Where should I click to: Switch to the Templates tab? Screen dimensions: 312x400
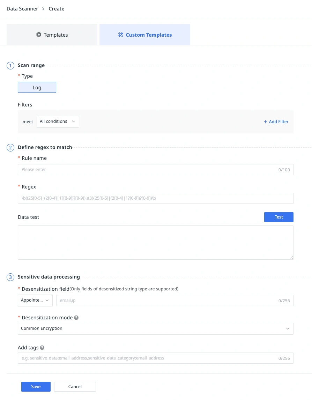coord(52,35)
